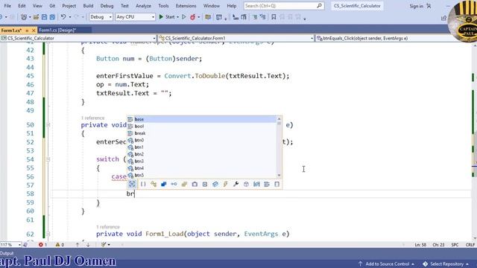Select 'break' in the completion list
The image size is (477, 268).
coord(201,133)
